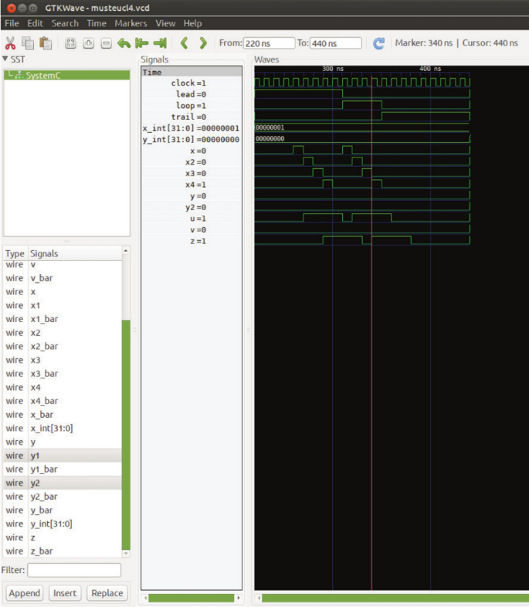Click the blue Reload icon

point(379,43)
